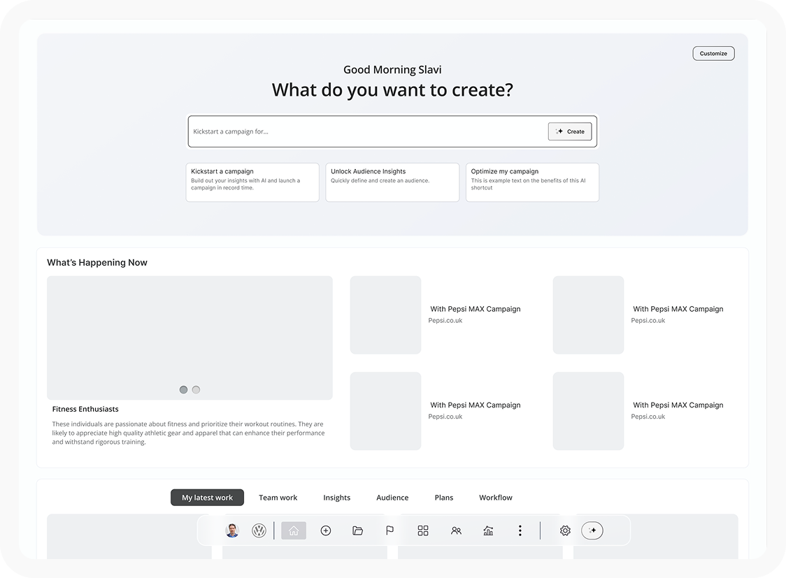Click the plus circle add icon

pyautogui.click(x=326, y=530)
